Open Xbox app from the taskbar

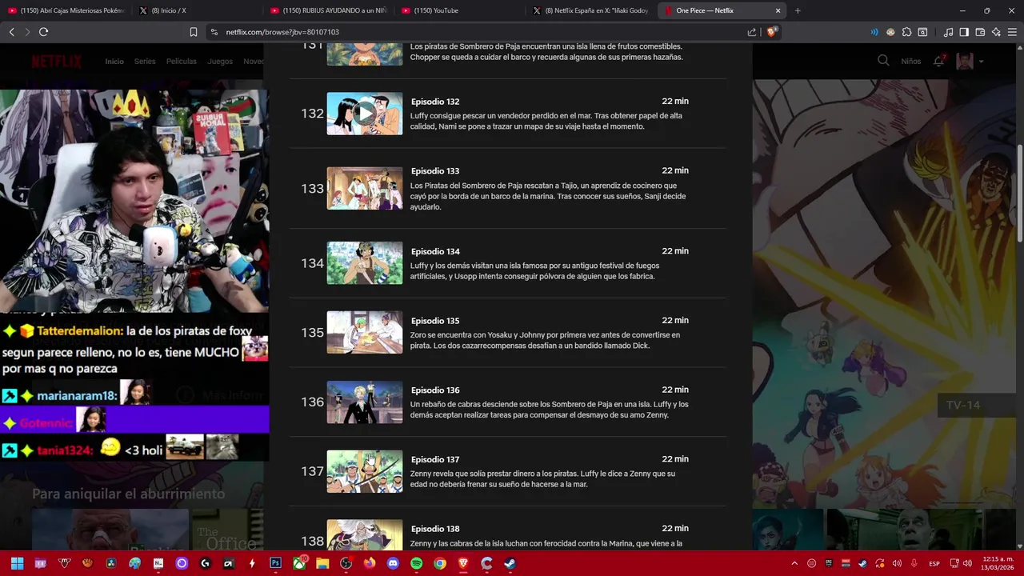pos(299,563)
